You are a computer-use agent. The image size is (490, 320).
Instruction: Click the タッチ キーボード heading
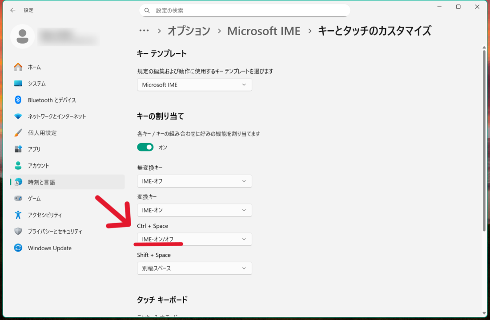click(162, 300)
